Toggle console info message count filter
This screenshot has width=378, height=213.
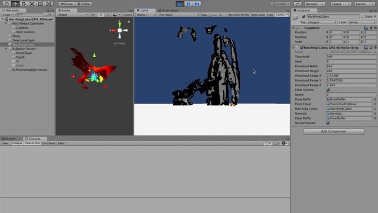coord(268,143)
